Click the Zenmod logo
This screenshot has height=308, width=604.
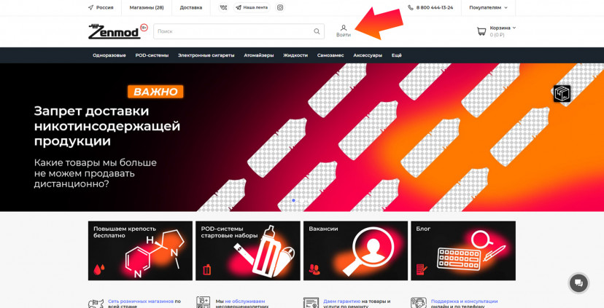pos(113,31)
